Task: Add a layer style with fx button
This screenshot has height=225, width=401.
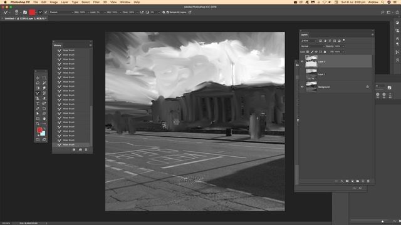Action: (342, 181)
